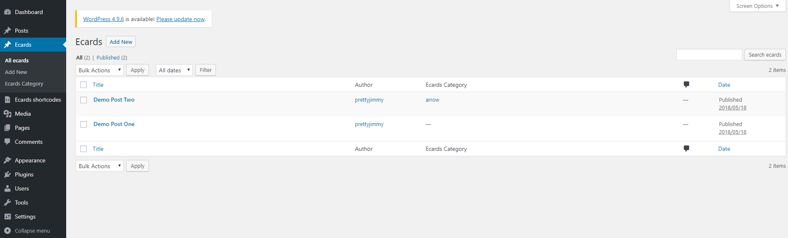Toggle the select-all checkbox in table header
This screenshot has height=238, width=788.
point(84,85)
